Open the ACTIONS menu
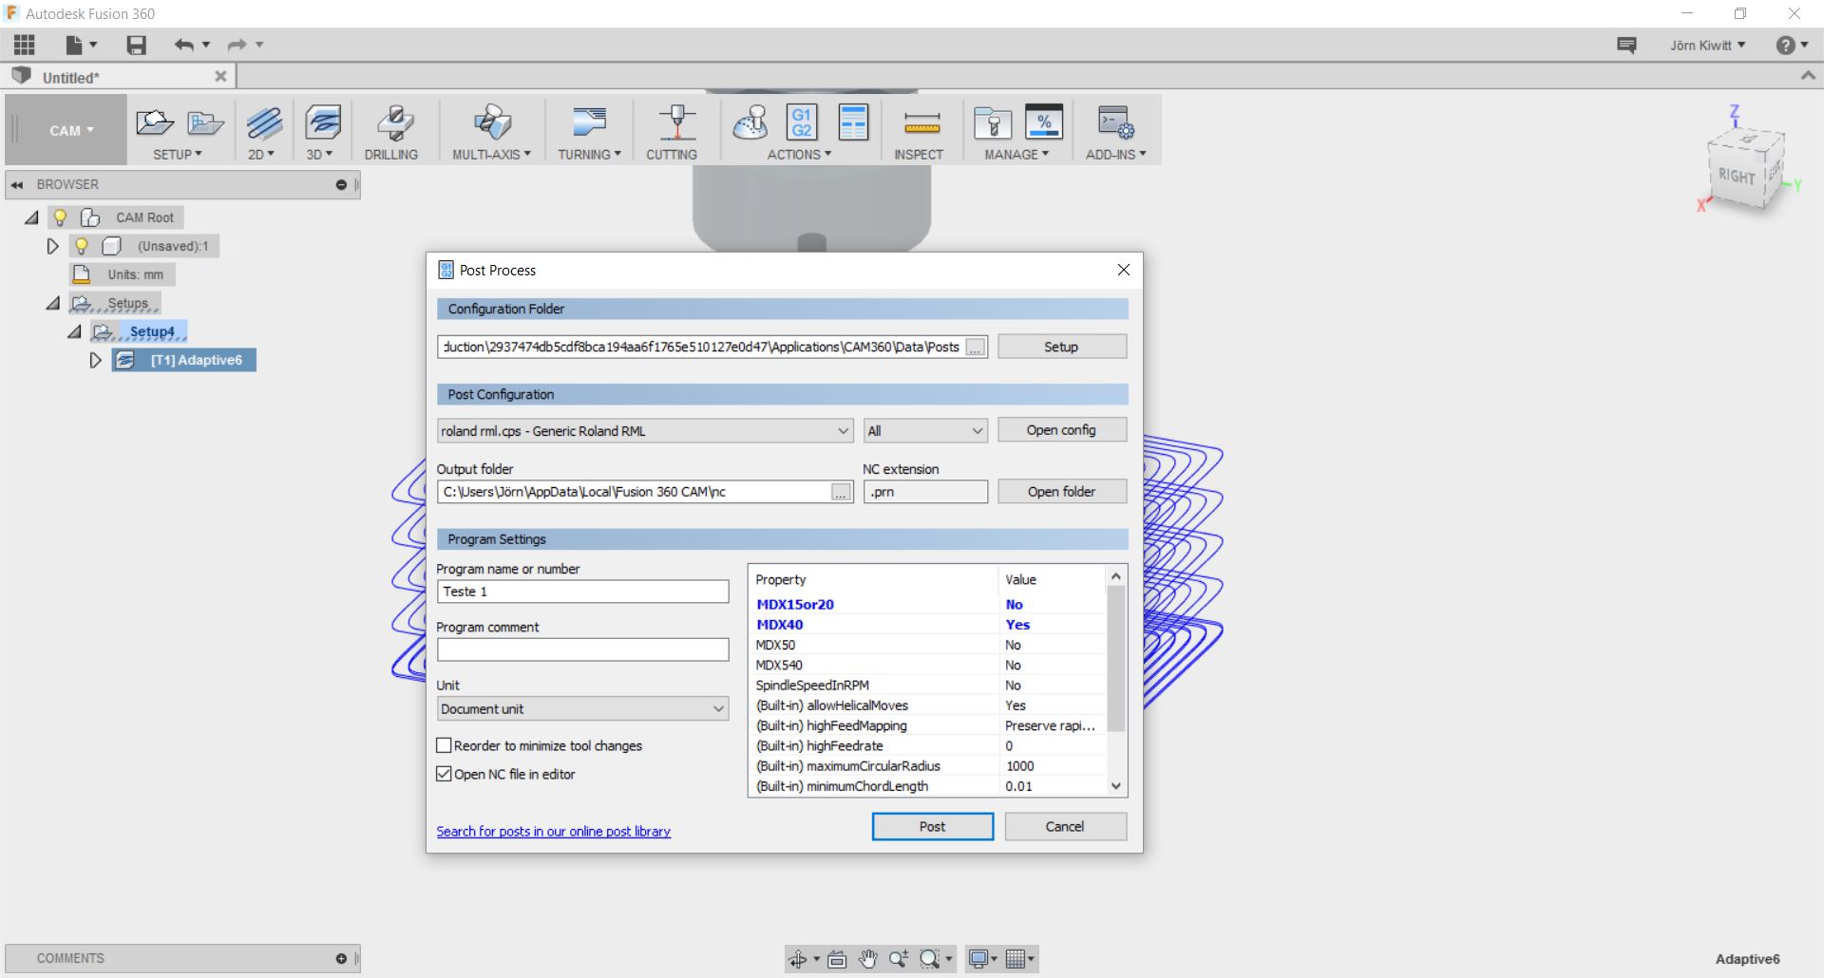Viewport: 1824px width, 978px height. click(x=799, y=154)
